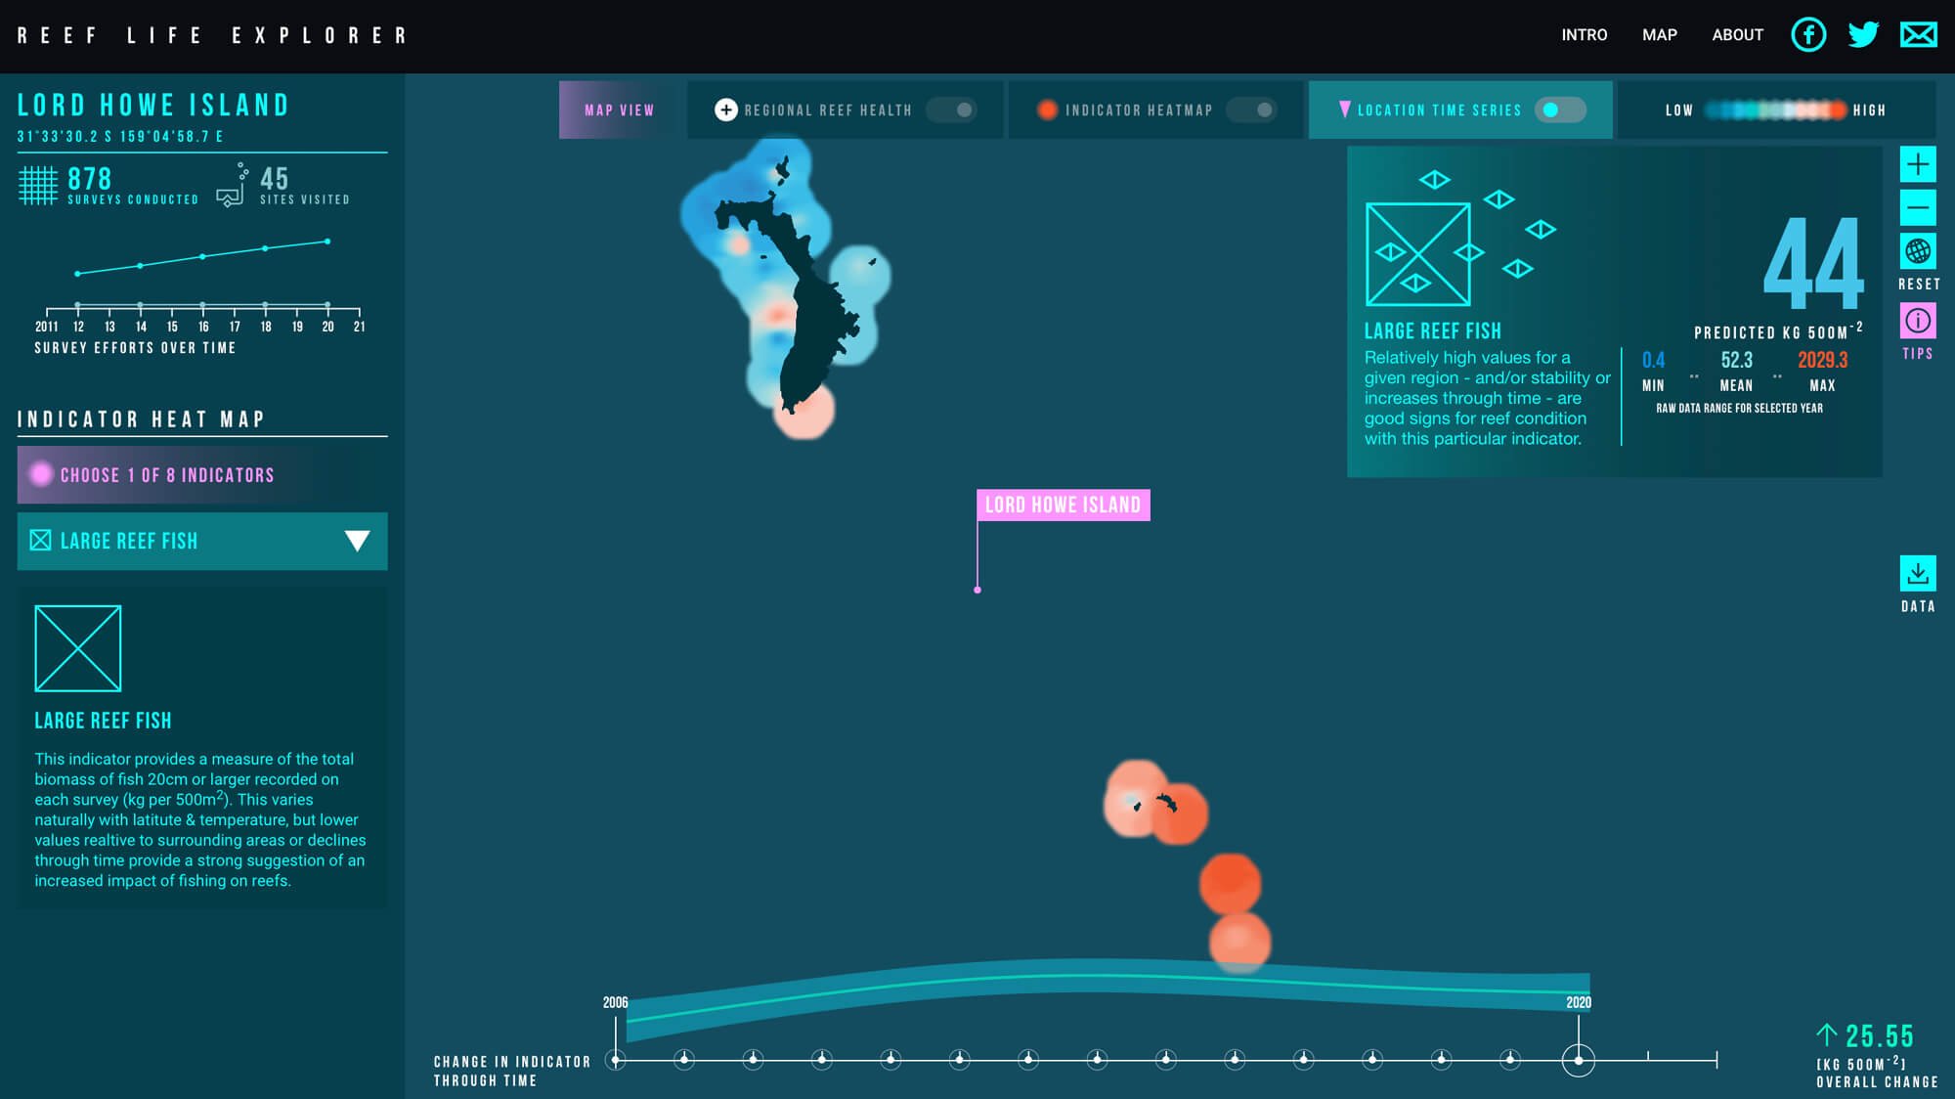Click the 0.4 min value
Viewport: 1955px width, 1099px height.
(1653, 360)
